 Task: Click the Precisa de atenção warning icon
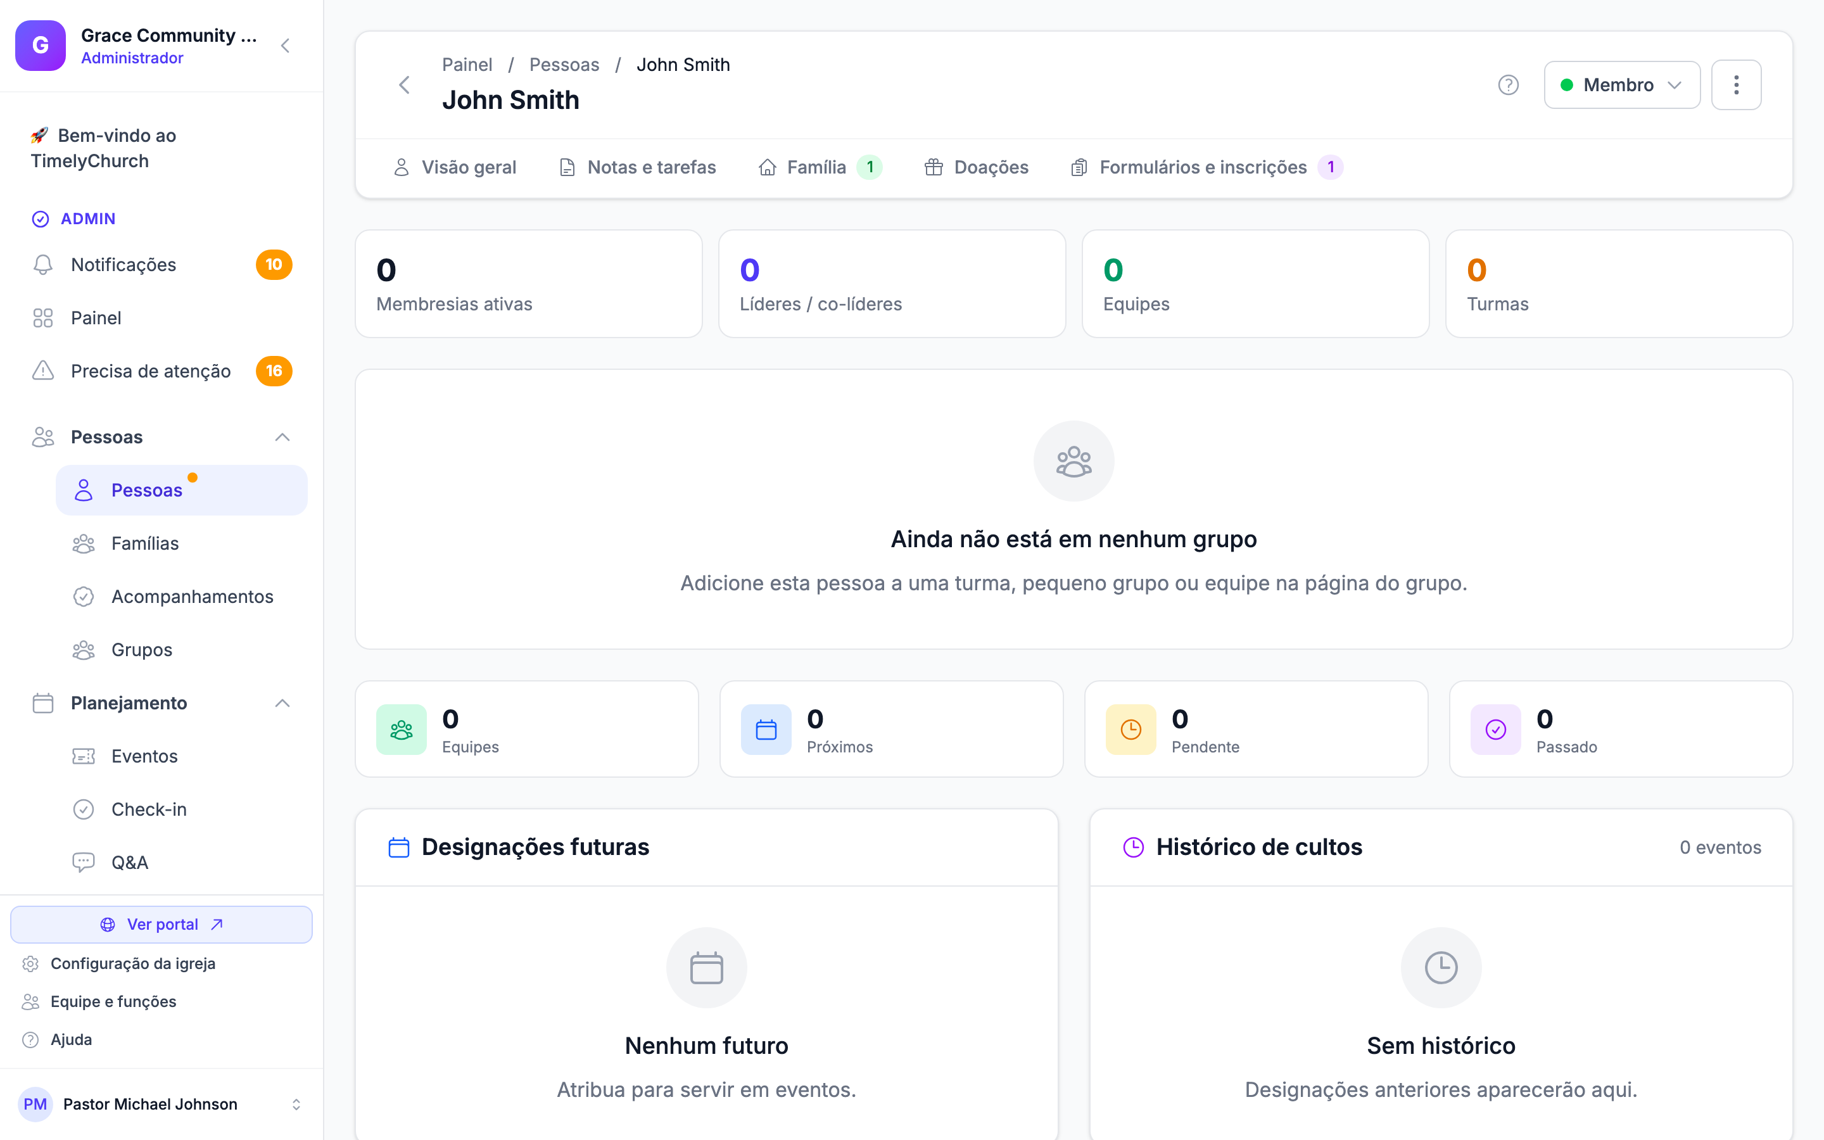43,371
